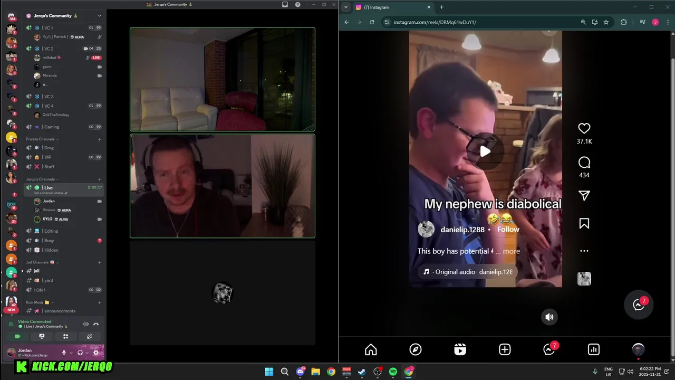Open headphones output options arrow
675x380 pixels.
(x=86, y=353)
